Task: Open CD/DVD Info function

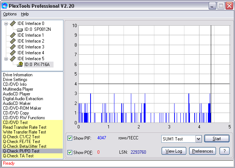Action: click(15, 84)
